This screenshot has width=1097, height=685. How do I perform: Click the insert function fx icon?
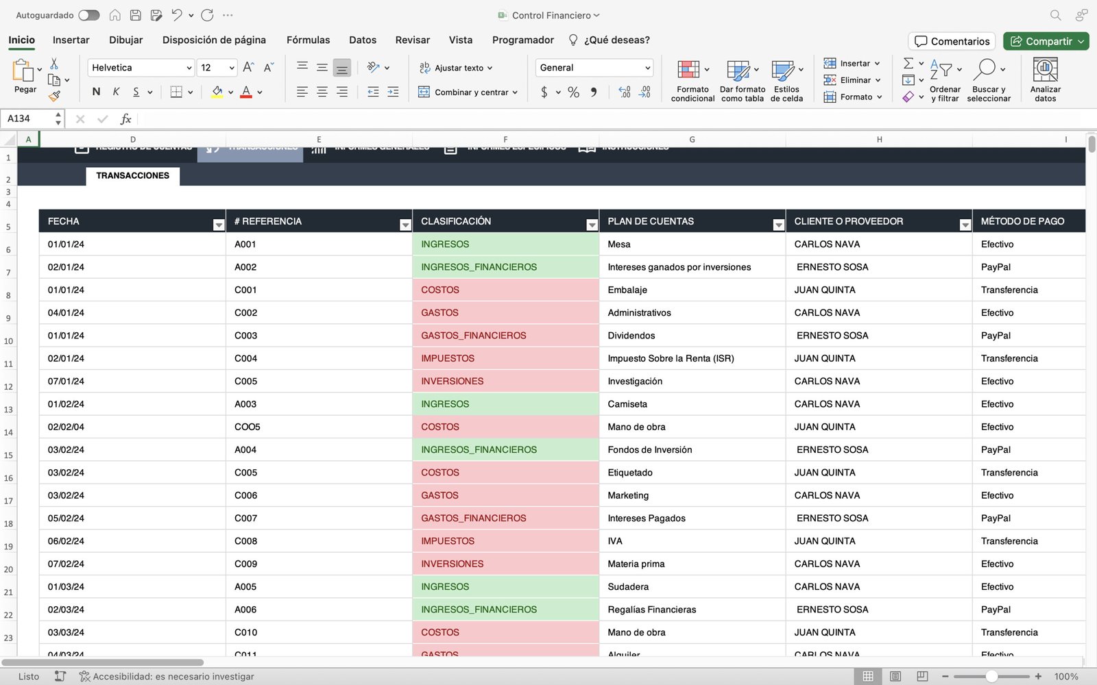click(125, 119)
